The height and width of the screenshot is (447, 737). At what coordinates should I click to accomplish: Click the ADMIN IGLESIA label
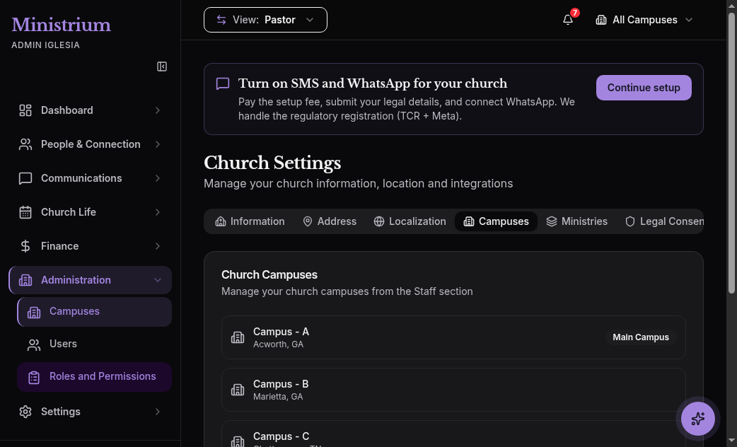point(45,45)
